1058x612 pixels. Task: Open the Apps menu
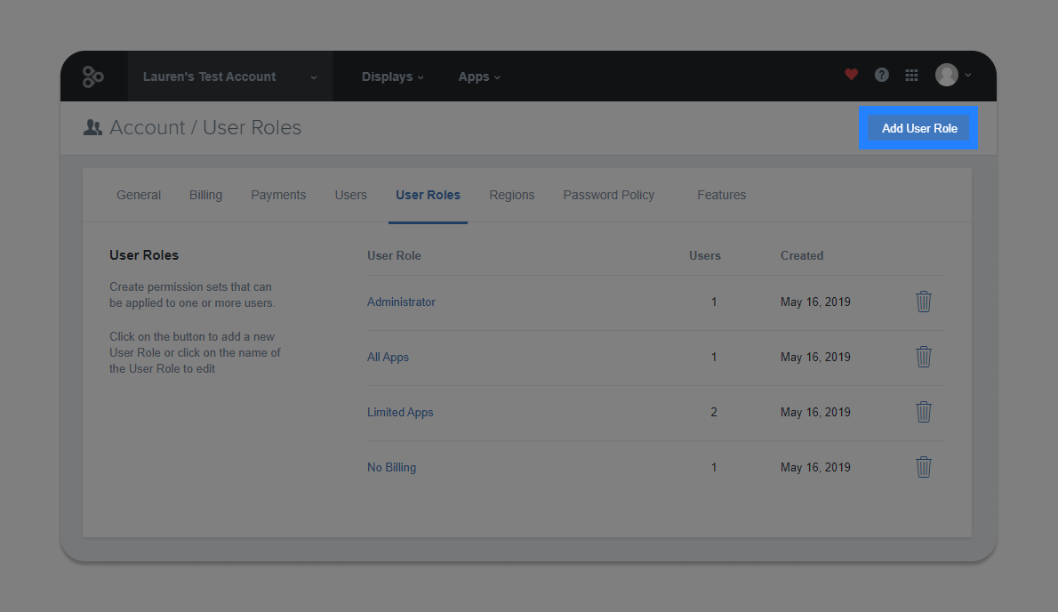[479, 76]
